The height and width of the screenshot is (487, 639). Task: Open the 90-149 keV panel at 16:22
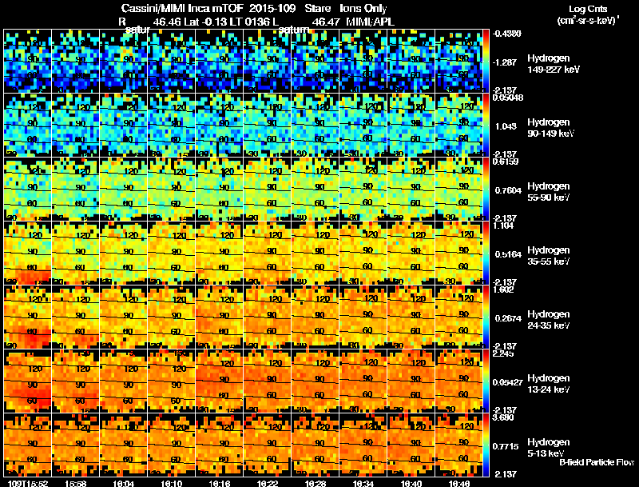pos(268,126)
